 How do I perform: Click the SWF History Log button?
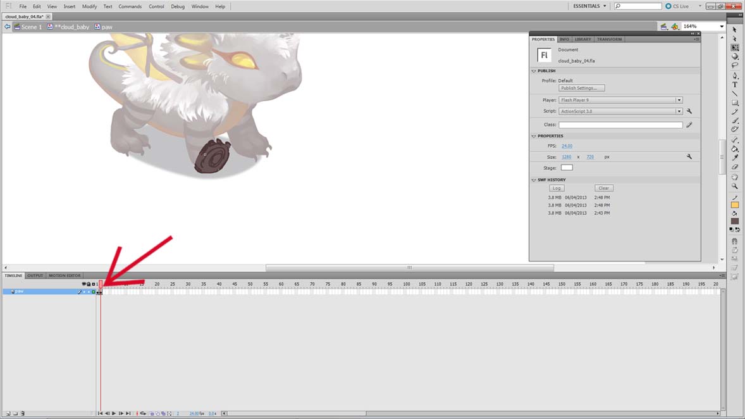point(557,189)
